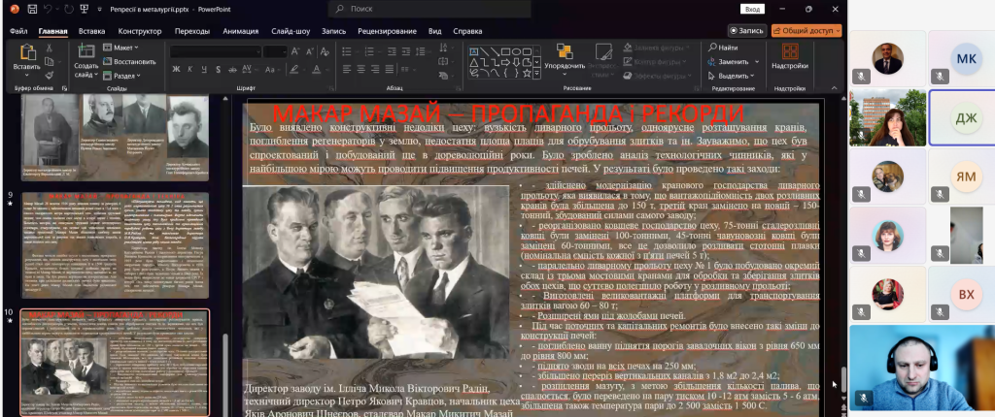The image size is (995, 417).
Task: Select slide 9 thumbnail in the panel
Action: [115, 244]
